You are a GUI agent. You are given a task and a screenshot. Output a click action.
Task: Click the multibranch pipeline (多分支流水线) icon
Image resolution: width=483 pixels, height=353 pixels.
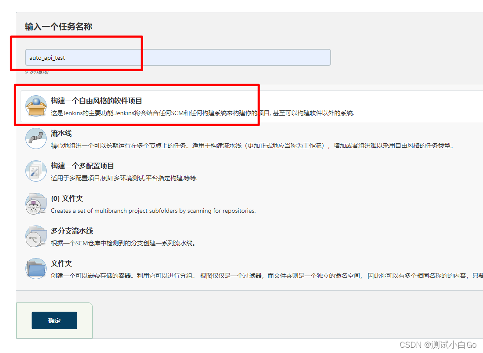(36, 236)
